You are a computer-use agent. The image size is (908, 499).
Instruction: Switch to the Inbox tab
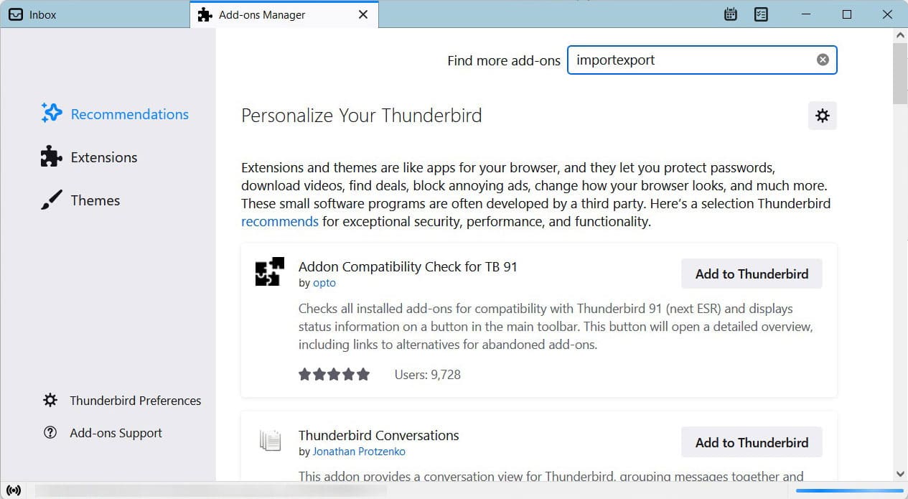click(x=43, y=15)
